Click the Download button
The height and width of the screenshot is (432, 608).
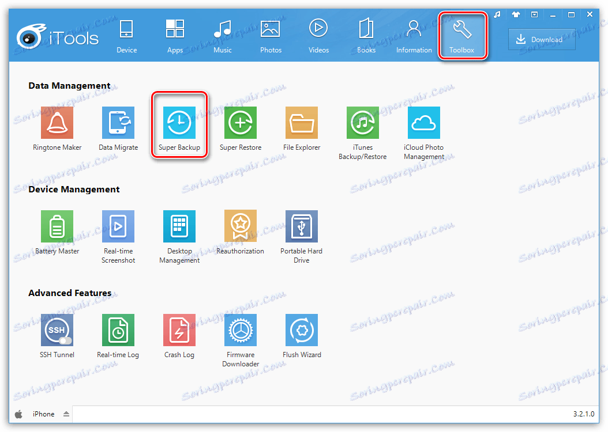[542, 39]
